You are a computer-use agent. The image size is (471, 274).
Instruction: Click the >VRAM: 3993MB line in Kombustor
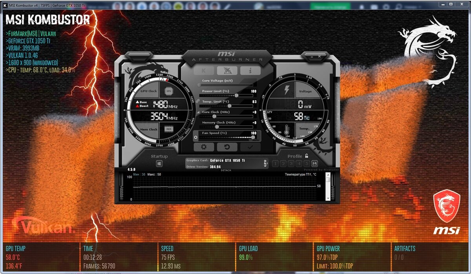(22, 48)
